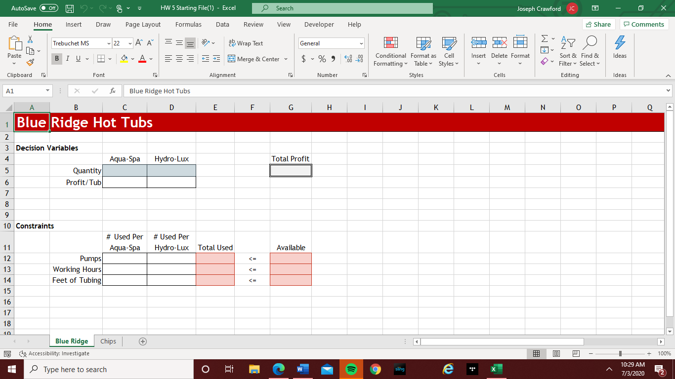Increase font size with the larger A

point(139,43)
